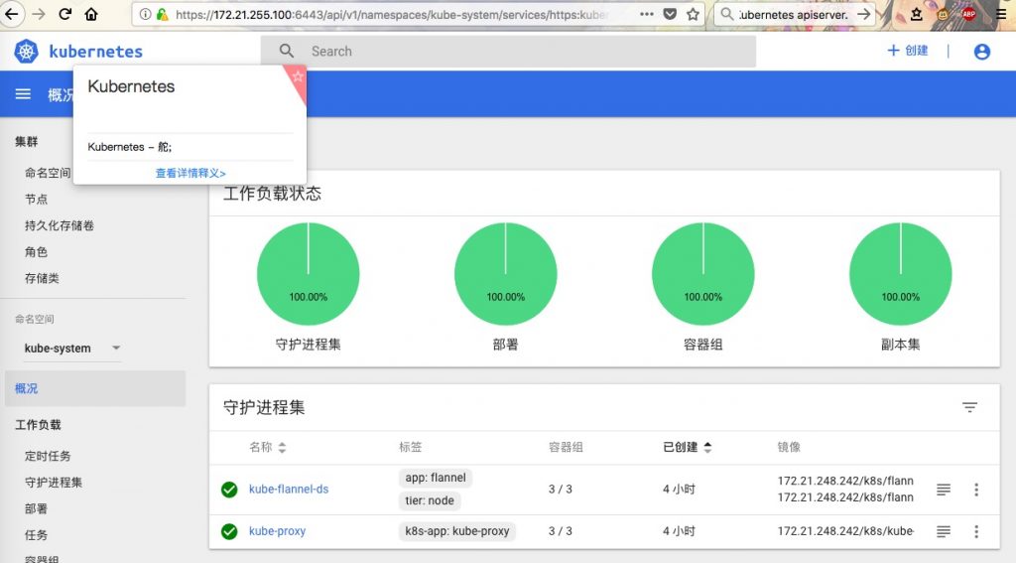Select 概况 in the sidebar

point(95,388)
